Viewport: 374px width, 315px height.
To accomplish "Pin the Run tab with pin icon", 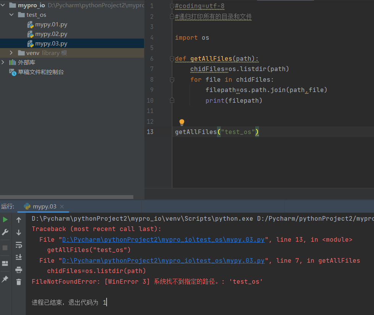I will [5, 279].
